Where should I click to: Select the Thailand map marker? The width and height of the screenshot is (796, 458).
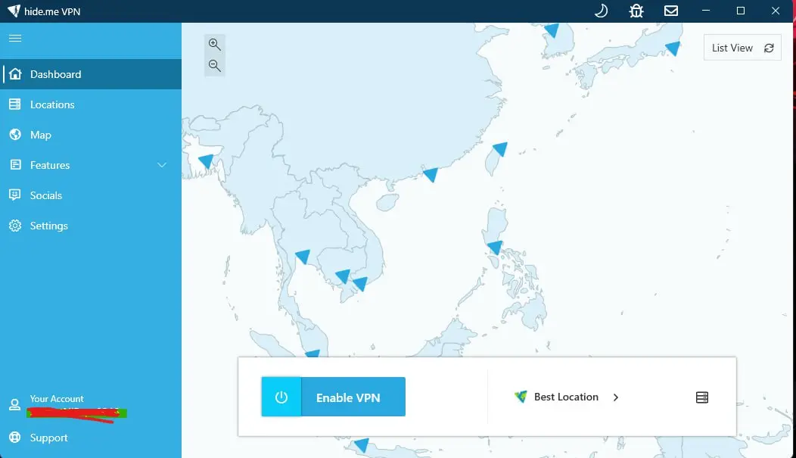coord(303,257)
